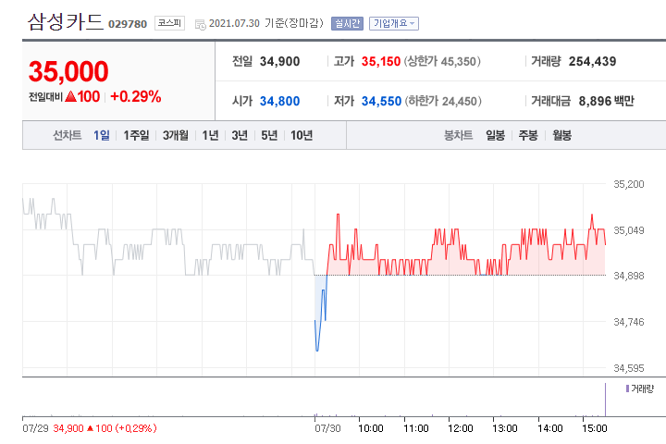
Task: Show the 10년 line chart
Action: click(x=302, y=135)
